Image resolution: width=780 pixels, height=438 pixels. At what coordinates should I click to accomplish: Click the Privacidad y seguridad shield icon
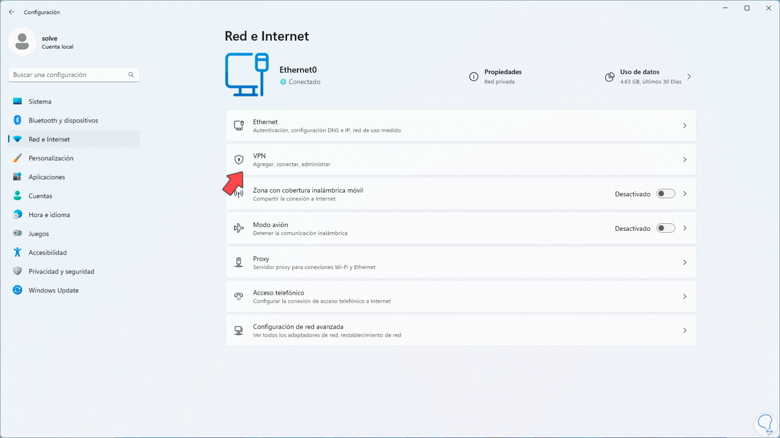point(17,272)
